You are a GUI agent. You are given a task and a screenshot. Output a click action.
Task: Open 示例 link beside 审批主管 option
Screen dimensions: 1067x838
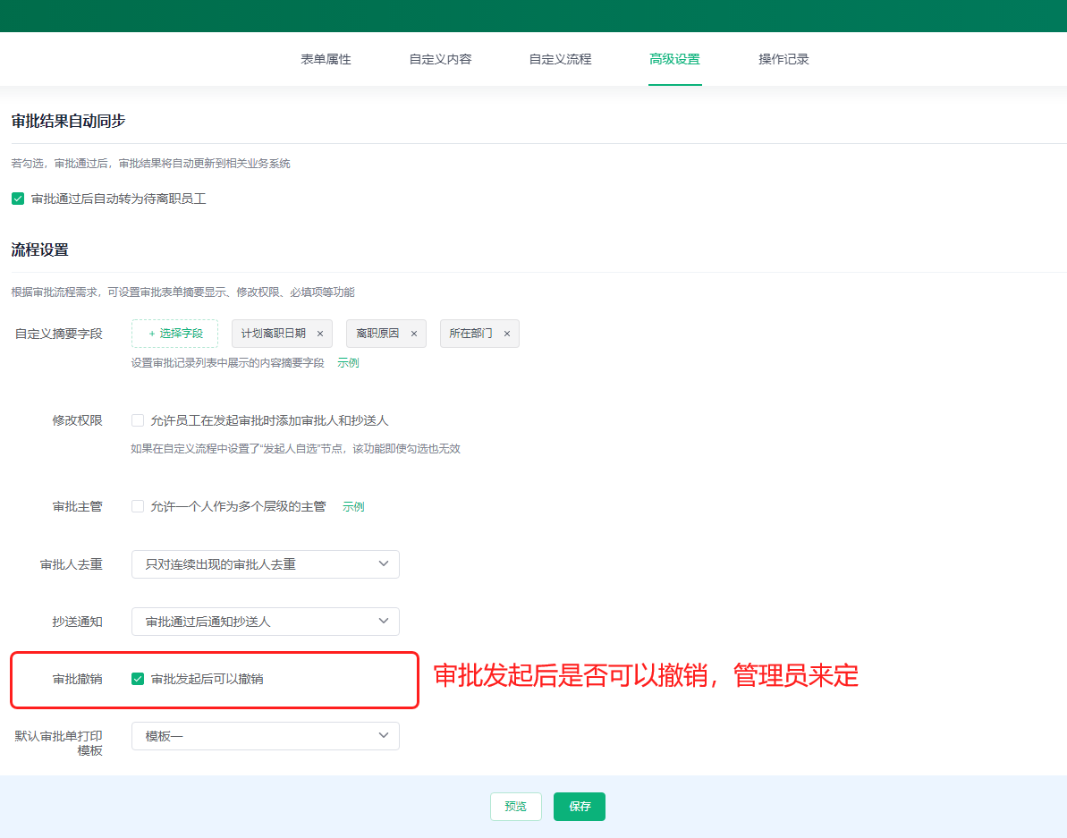tap(353, 507)
